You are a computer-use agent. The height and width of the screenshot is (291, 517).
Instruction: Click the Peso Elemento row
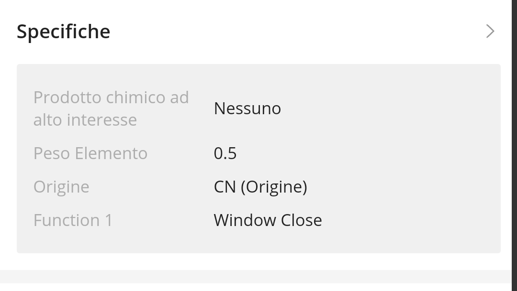258,153
